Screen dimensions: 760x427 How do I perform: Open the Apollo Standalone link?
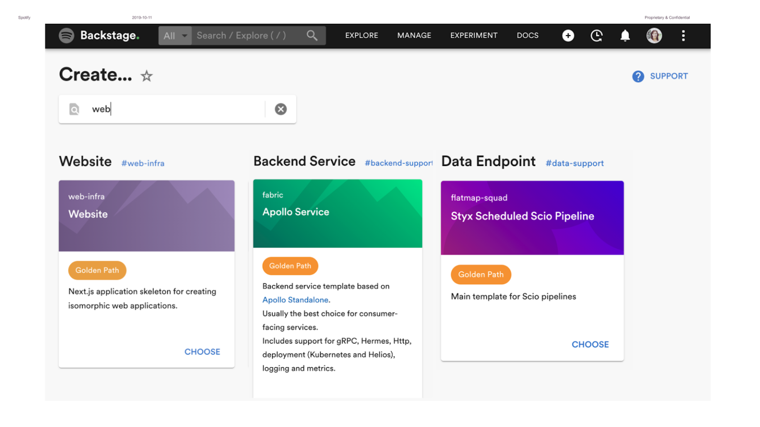pyautogui.click(x=295, y=300)
